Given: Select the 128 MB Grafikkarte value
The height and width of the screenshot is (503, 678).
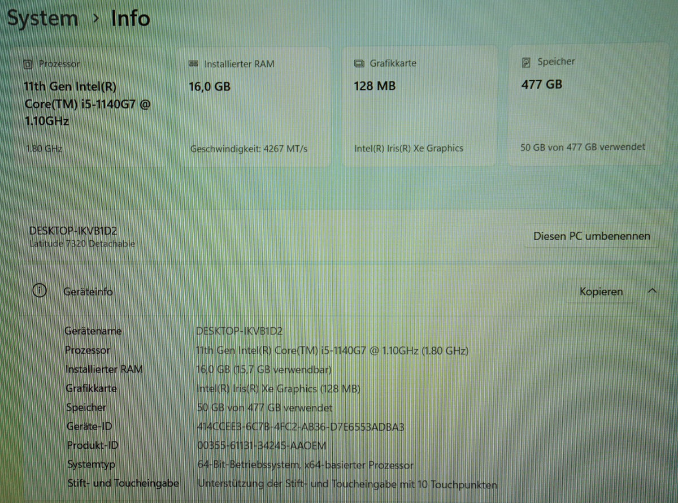Looking at the screenshot, I should point(375,86).
